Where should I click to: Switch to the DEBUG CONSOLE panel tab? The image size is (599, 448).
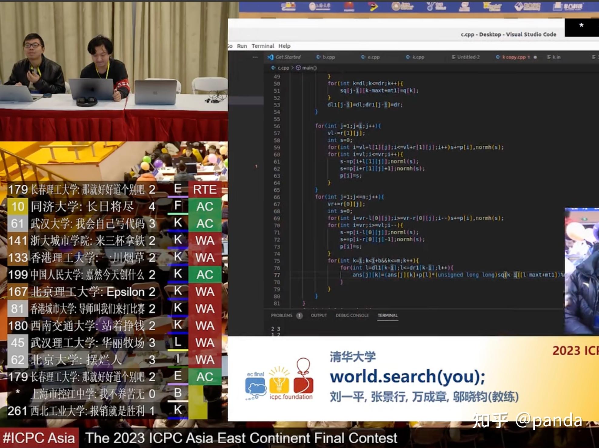(x=353, y=315)
